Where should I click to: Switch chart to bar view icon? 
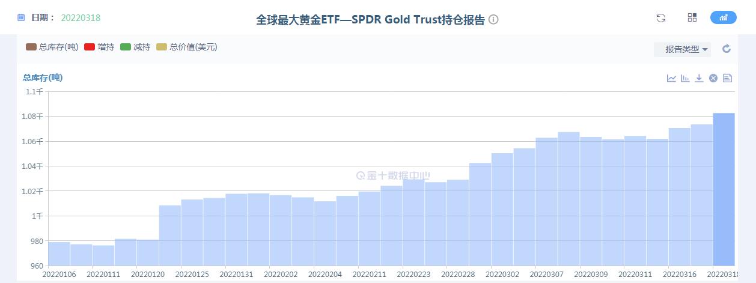pos(685,78)
